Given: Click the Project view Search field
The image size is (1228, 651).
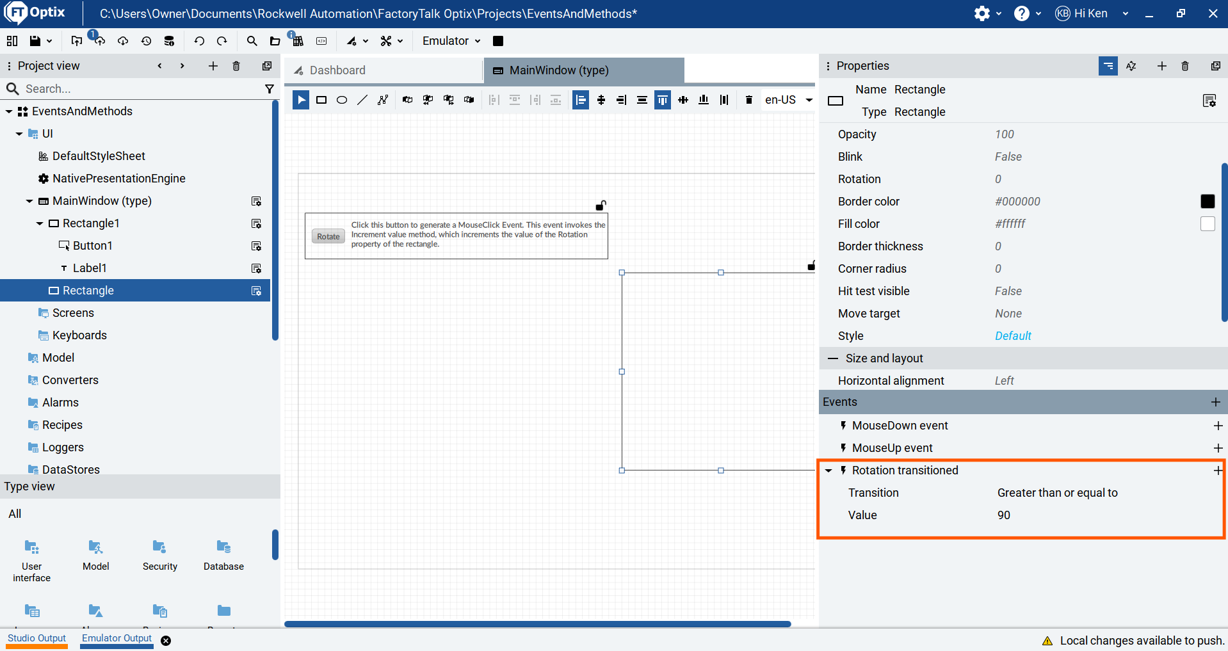Looking at the screenshot, I should [141, 89].
